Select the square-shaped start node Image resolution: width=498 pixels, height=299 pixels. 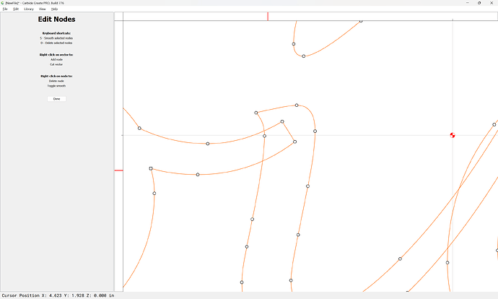[151, 168]
